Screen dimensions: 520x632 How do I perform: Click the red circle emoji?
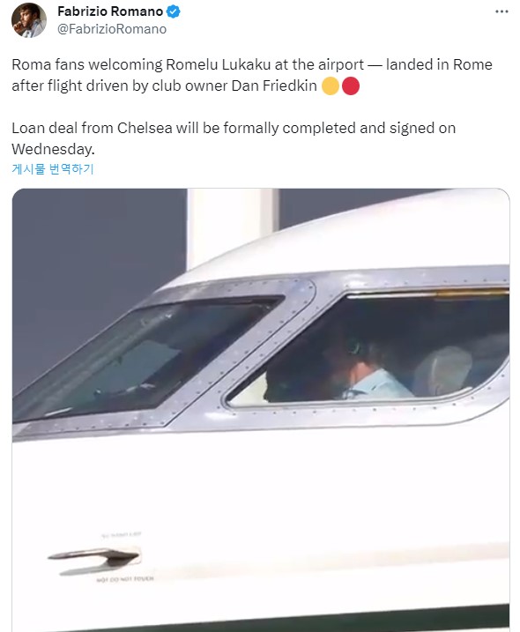coord(350,86)
